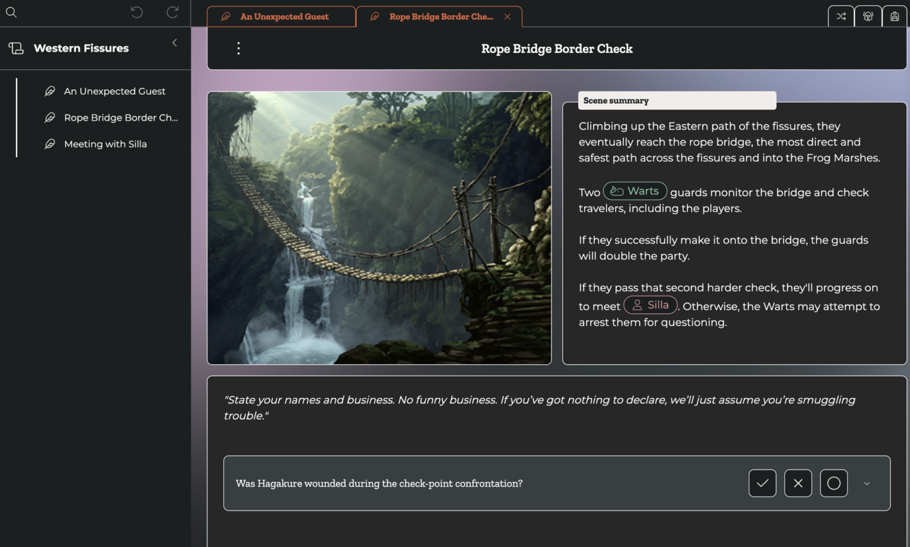Select An Unexpected Guest in the sidebar
Image resolution: width=910 pixels, height=547 pixels.
(114, 91)
